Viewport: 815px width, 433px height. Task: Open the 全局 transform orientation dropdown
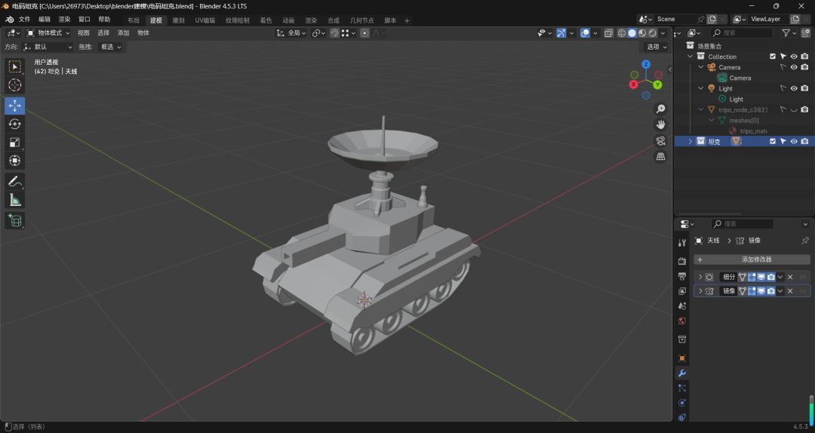click(290, 32)
